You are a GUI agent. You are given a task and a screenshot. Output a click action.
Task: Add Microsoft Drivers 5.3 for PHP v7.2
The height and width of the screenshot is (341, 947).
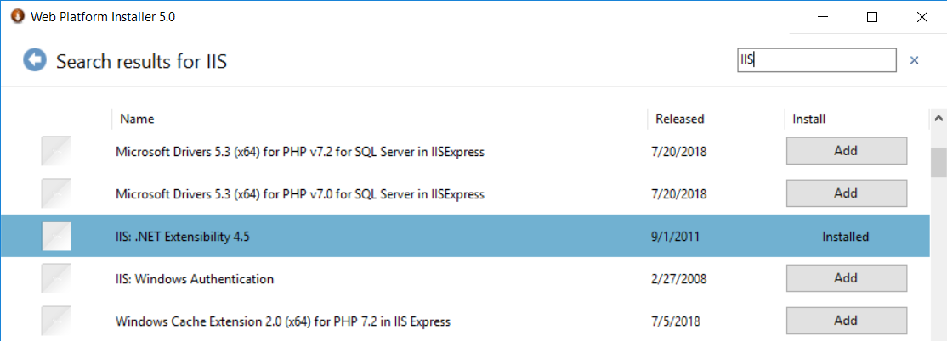pos(846,151)
